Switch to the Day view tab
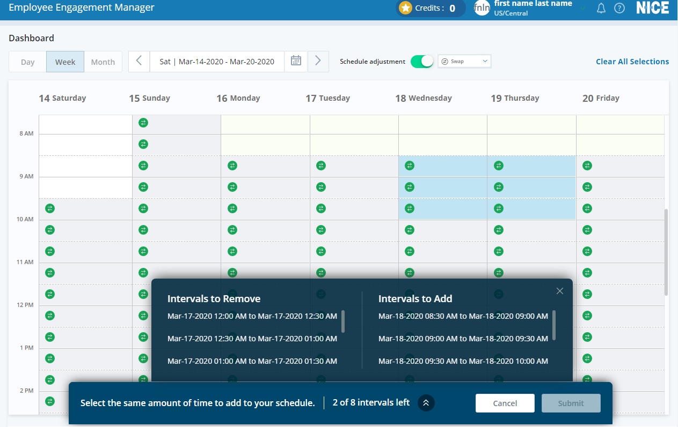 [28, 62]
